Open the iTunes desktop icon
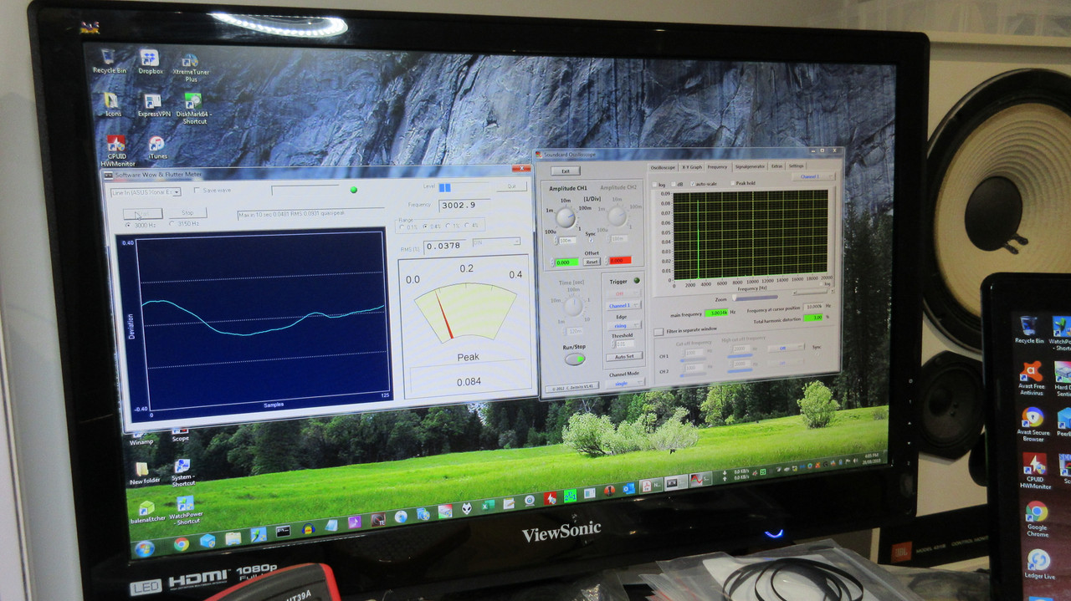 click(x=156, y=148)
